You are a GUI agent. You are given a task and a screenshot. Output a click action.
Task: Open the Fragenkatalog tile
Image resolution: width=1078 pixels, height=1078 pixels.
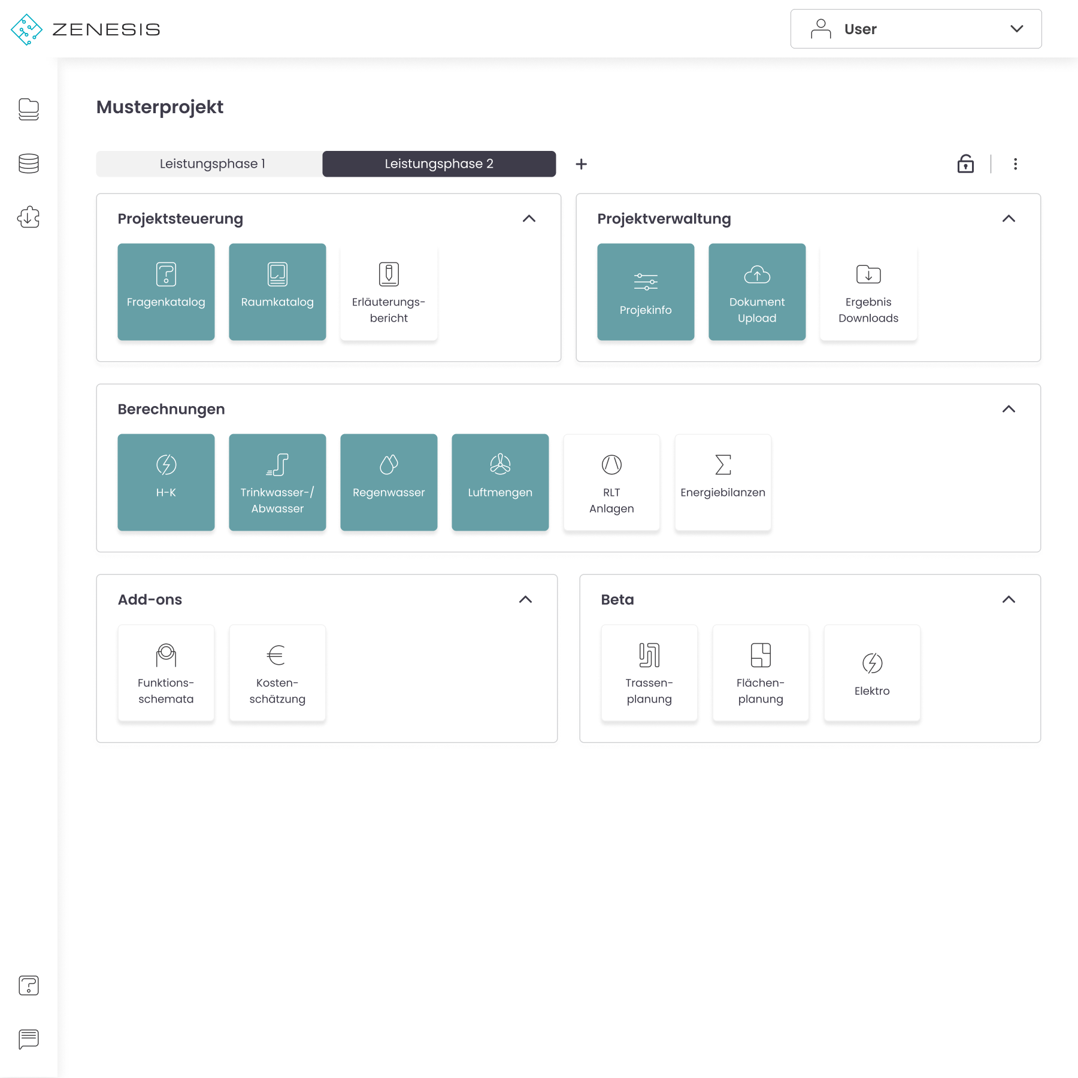tap(166, 292)
